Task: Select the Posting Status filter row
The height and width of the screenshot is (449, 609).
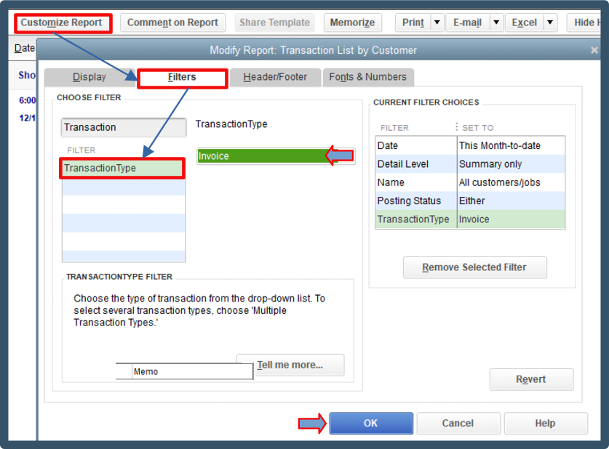Action: coord(470,201)
